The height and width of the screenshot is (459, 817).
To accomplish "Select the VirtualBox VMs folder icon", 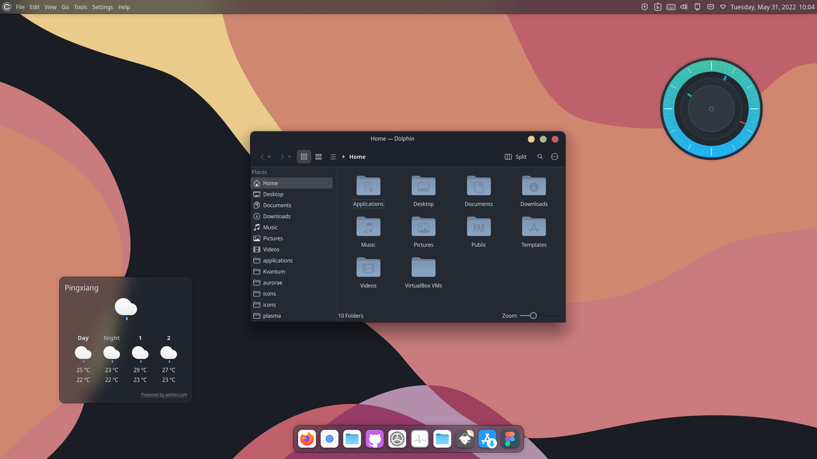I will 423,267.
